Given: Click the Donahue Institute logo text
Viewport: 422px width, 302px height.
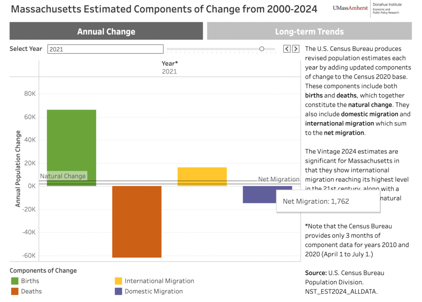Looking at the screenshot, I should pyautogui.click(x=387, y=8).
